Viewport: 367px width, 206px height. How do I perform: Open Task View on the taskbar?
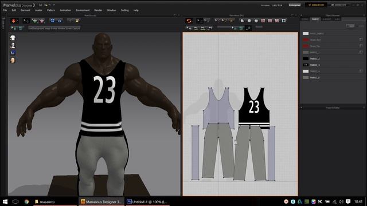15,201
